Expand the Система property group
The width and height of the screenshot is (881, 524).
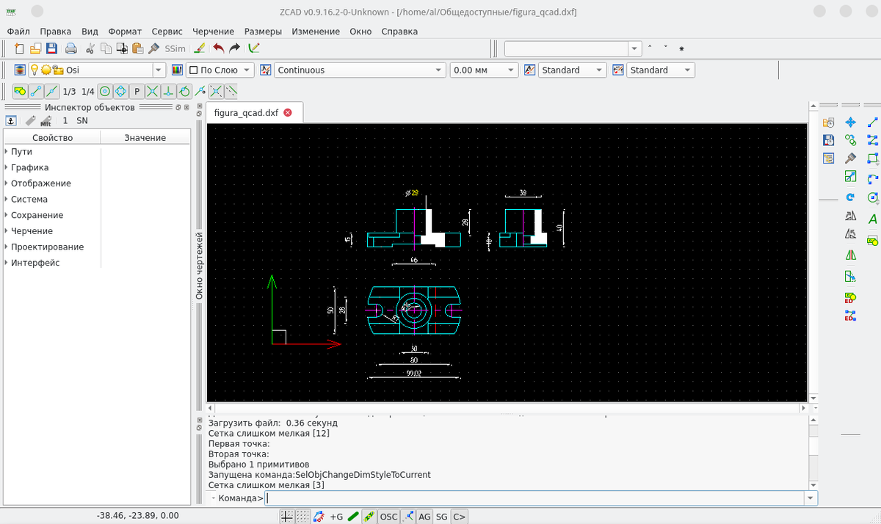point(6,199)
